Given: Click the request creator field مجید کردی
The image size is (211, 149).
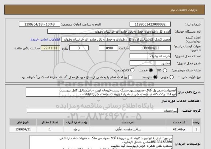Looking at the screenshot, I should [116, 40].
